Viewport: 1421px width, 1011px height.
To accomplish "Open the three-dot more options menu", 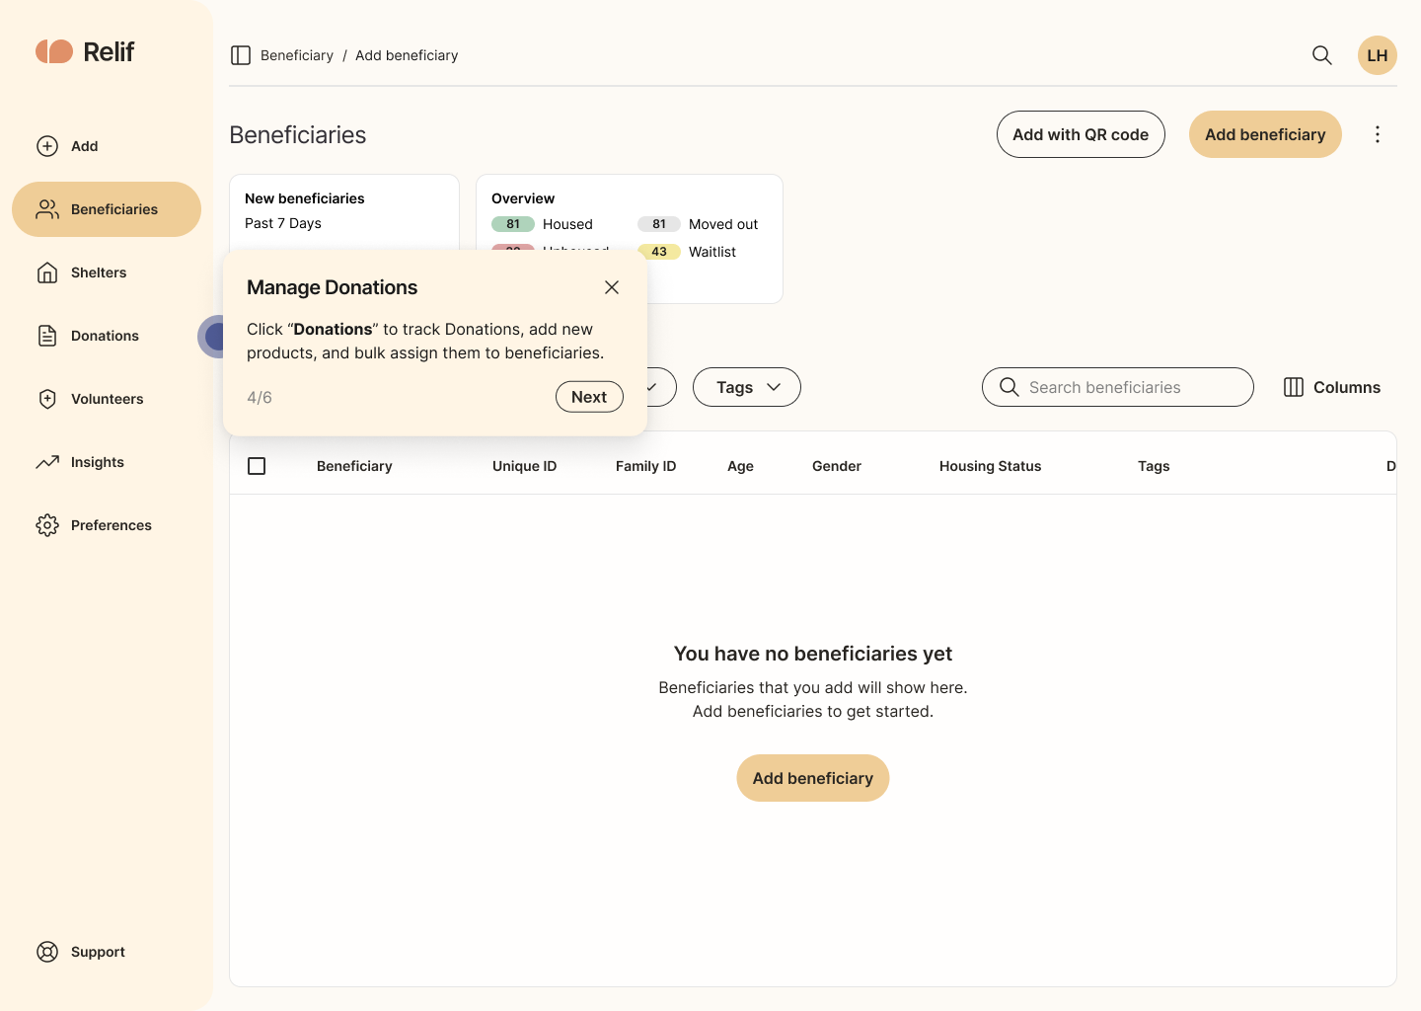I will coord(1378,134).
